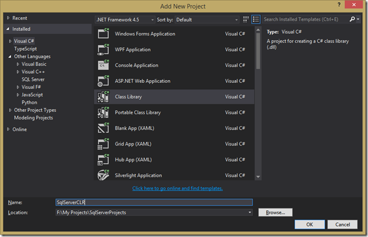Screen dimensions: 368x237
Task: Open the Location path dropdown arrow
Action: (250, 212)
